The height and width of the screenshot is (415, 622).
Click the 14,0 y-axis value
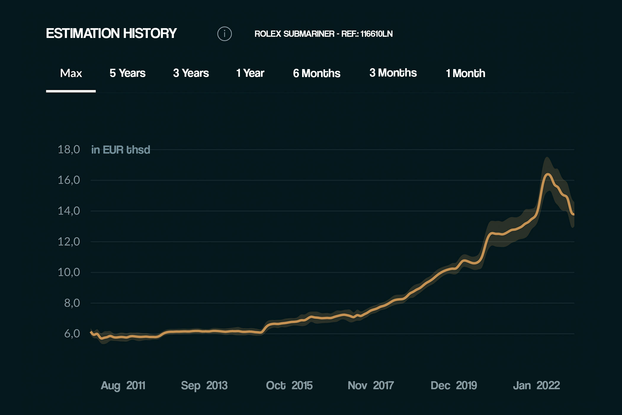point(69,211)
